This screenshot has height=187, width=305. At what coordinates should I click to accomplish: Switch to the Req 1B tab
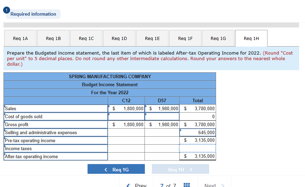click(x=53, y=38)
